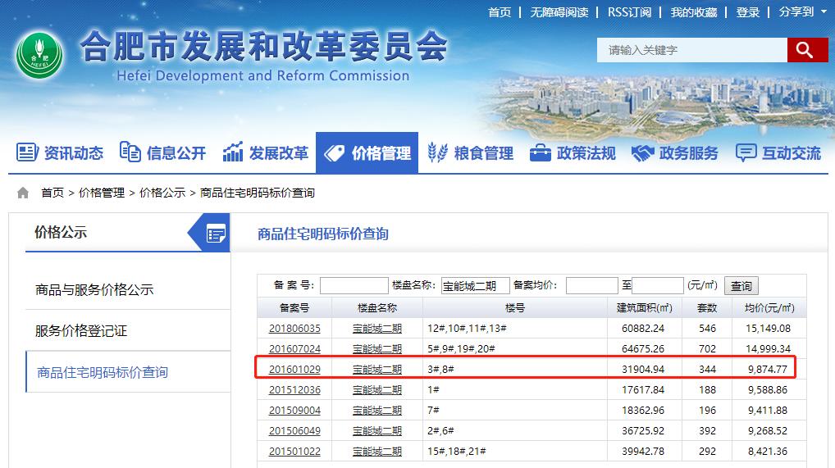Image resolution: width=835 pixels, height=468 pixels.
Task: Click the building cell 15#,18#,21#
Action: click(456, 452)
